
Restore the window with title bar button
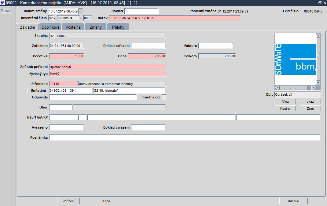pyautogui.click(x=320, y=3)
